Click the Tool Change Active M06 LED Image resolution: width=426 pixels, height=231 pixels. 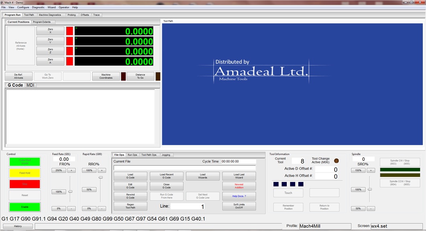point(336,161)
